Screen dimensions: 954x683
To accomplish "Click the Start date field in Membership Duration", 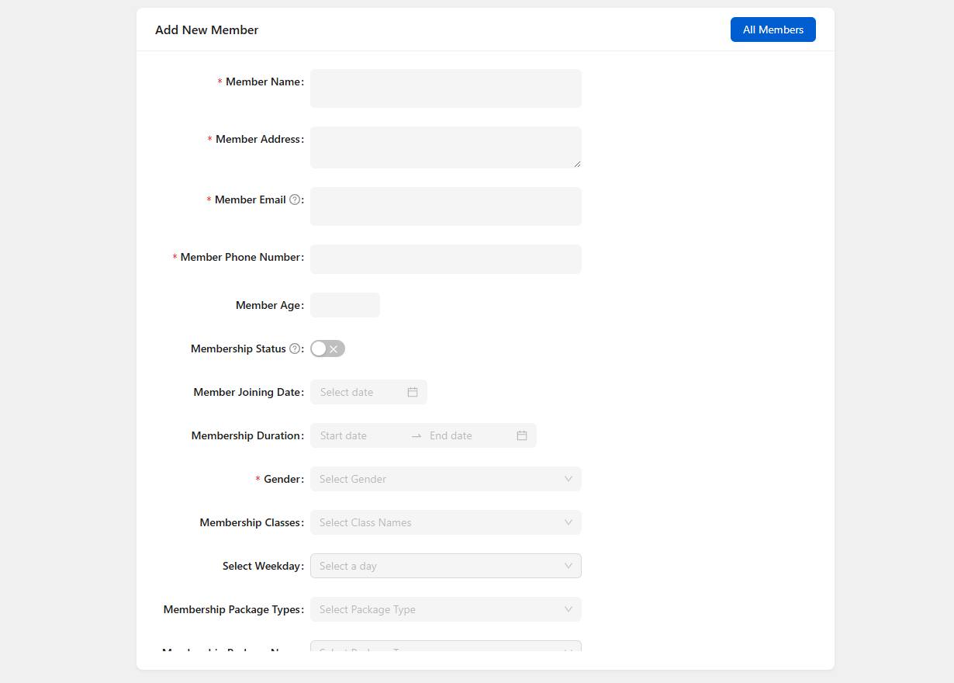I will (x=361, y=435).
